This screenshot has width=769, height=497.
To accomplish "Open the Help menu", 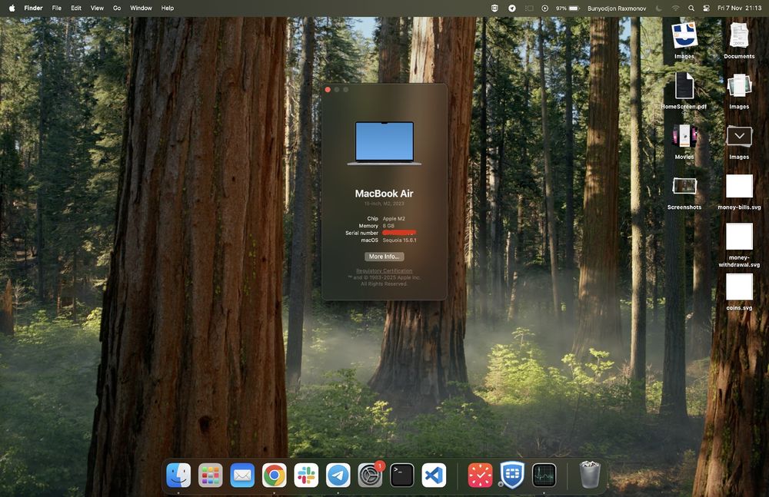I will coord(168,8).
